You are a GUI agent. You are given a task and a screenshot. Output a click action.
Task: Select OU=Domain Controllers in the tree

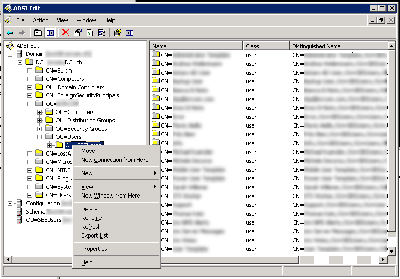[75, 87]
